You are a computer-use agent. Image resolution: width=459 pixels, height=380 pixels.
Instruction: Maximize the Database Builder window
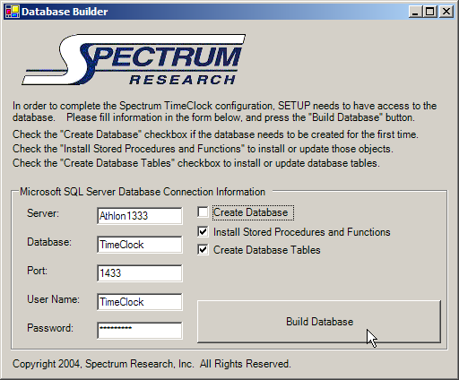click(430, 12)
